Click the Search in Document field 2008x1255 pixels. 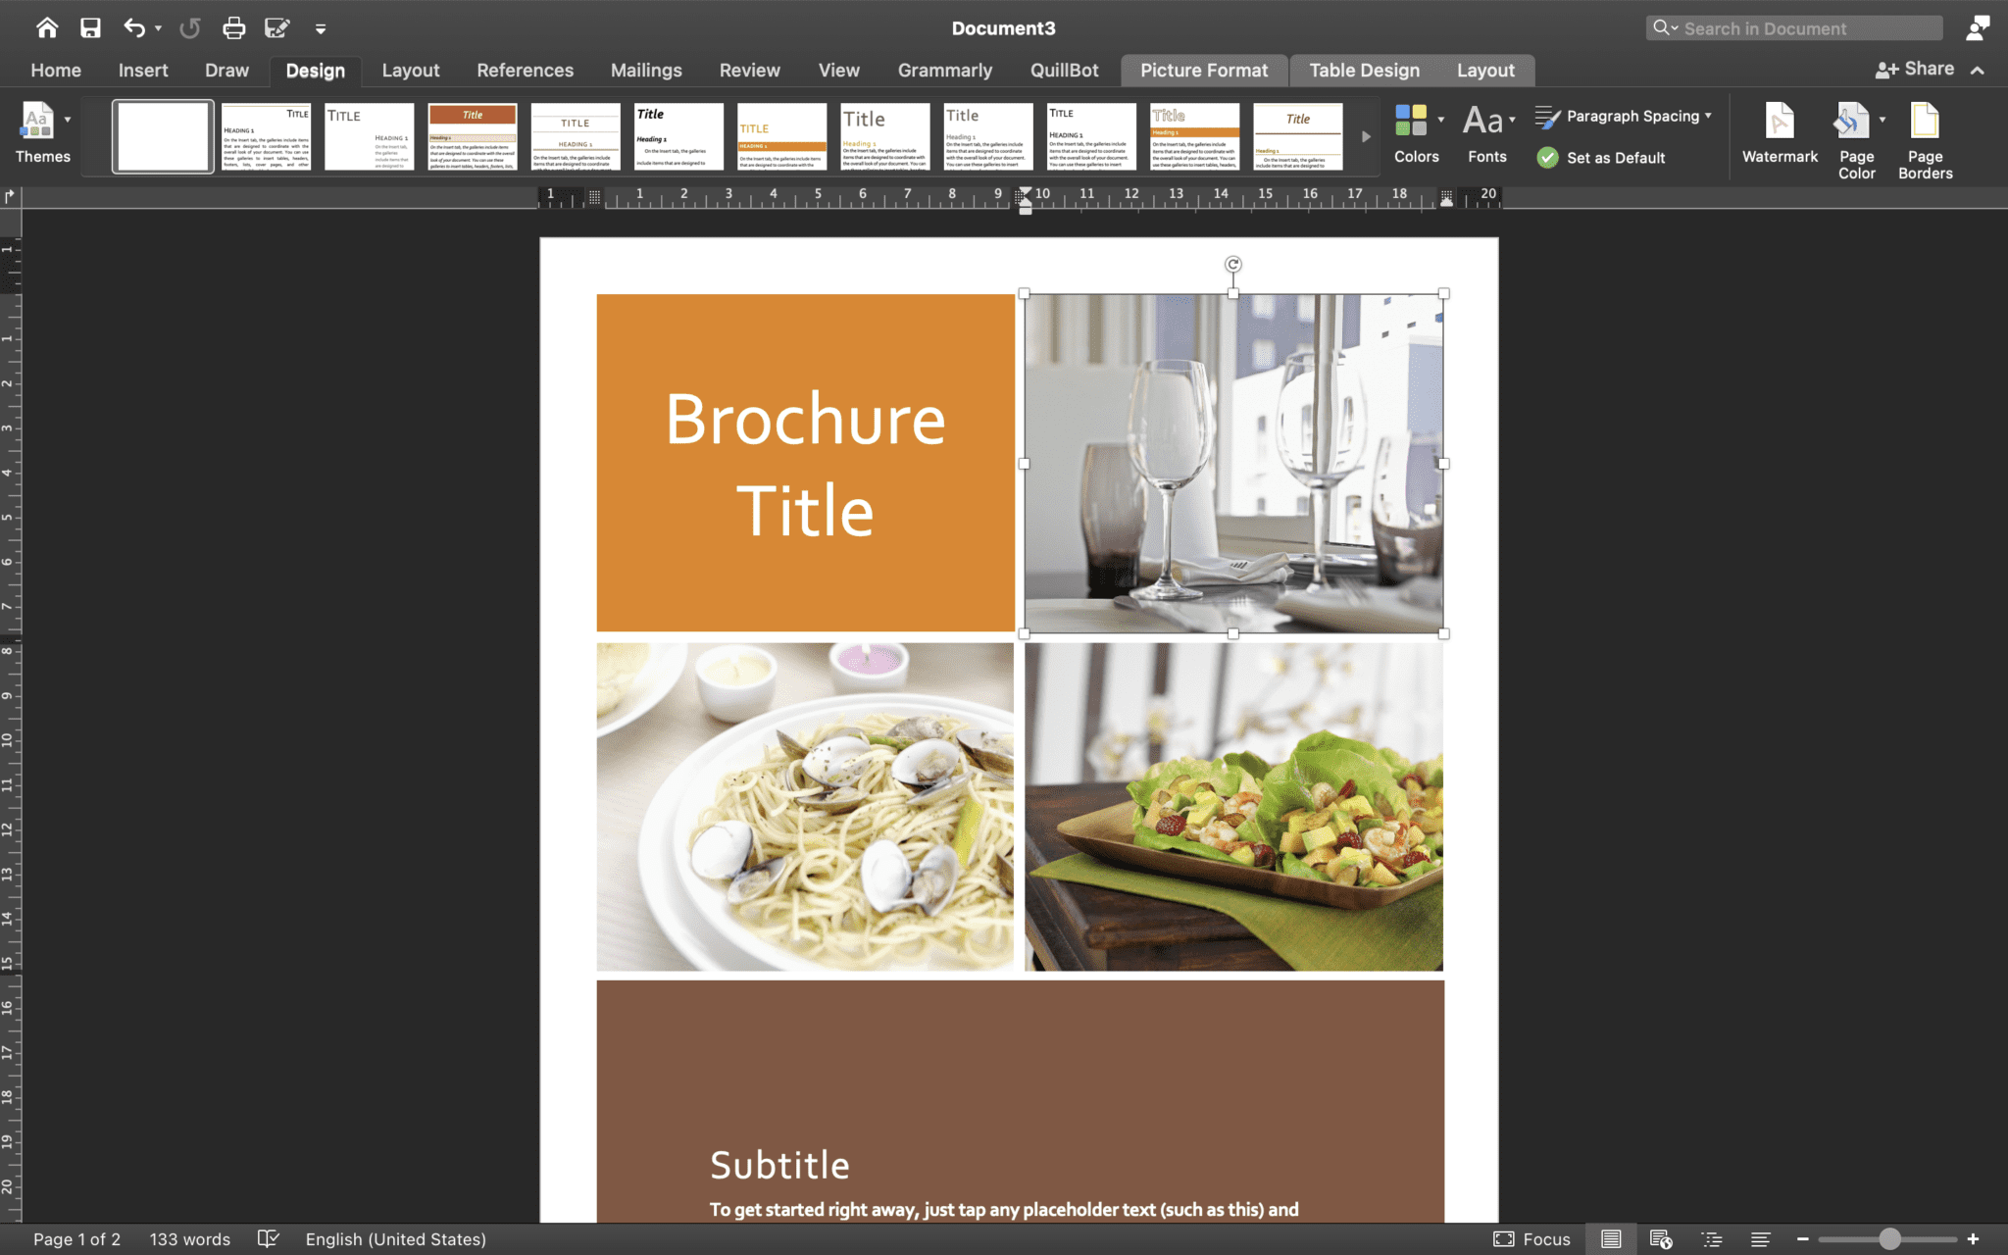pyautogui.click(x=1793, y=27)
